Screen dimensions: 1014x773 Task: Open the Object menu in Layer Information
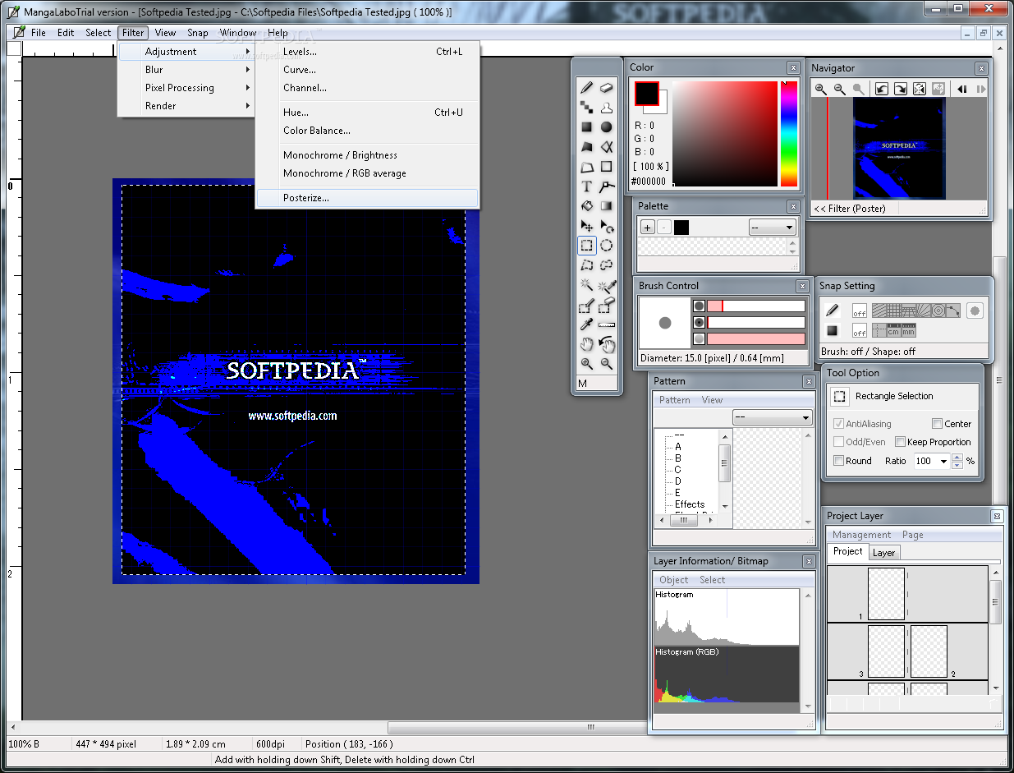[x=674, y=580]
